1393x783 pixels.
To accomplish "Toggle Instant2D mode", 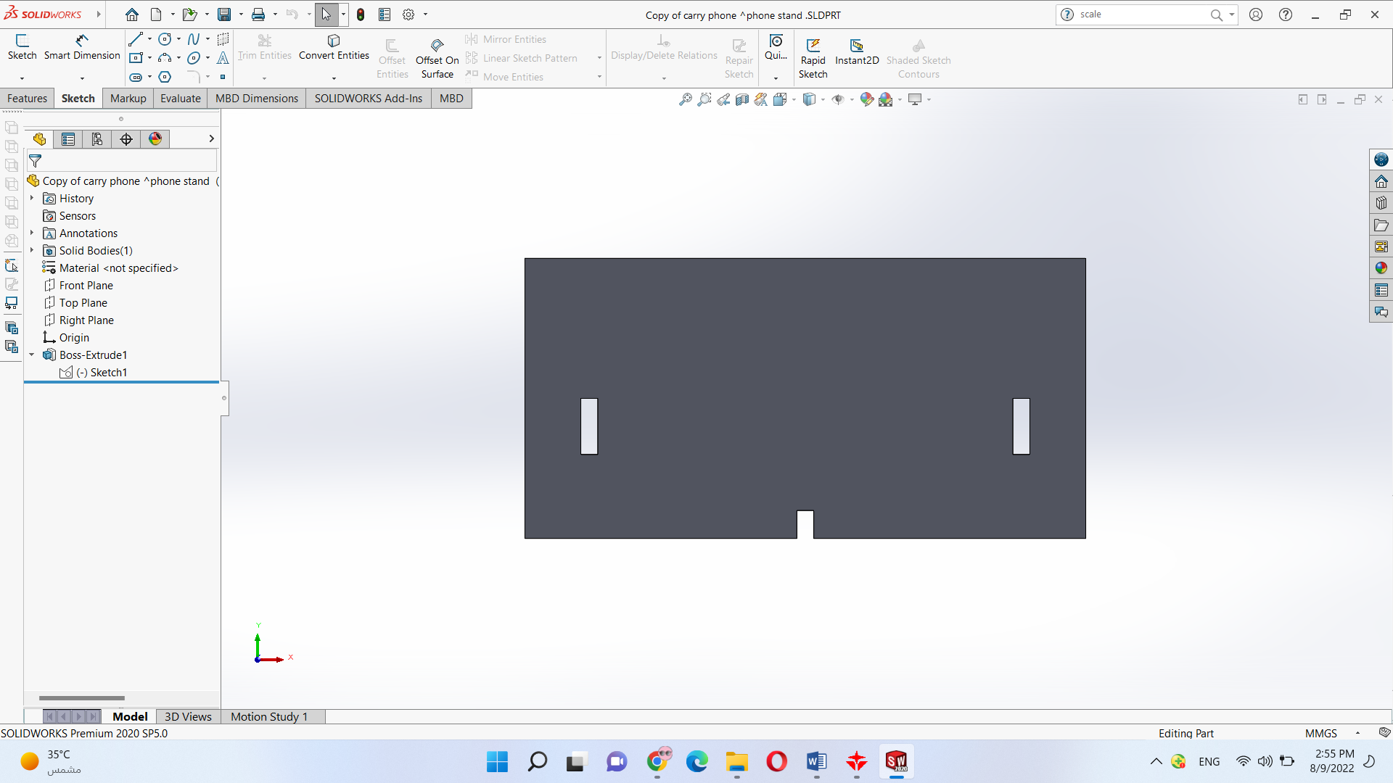I will pyautogui.click(x=856, y=51).
